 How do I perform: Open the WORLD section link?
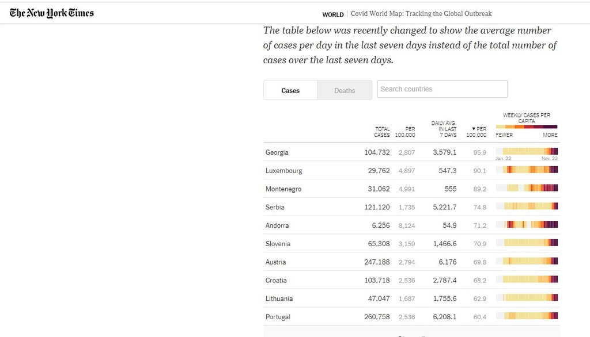(x=333, y=14)
